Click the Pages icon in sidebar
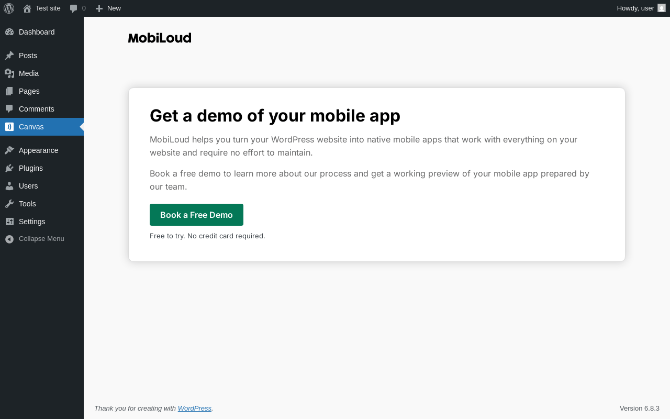670x419 pixels. [x=9, y=91]
